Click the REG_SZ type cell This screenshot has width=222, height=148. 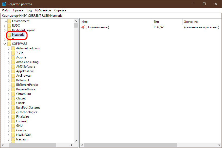point(159,27)
